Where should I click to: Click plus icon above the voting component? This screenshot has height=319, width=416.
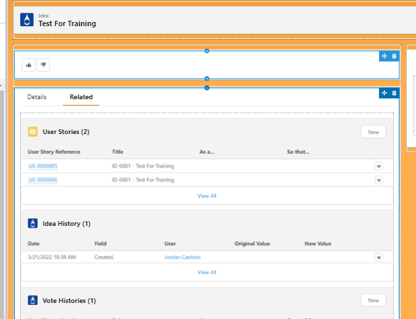(207, 51)
